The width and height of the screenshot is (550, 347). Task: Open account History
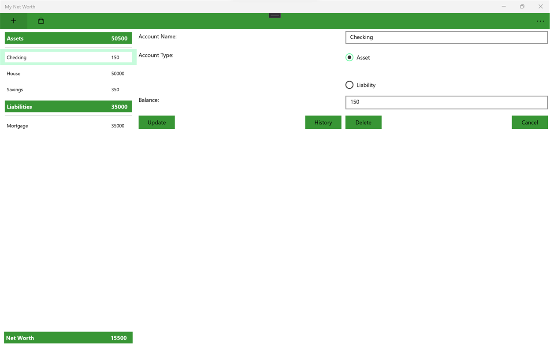[x=323, y=122]
